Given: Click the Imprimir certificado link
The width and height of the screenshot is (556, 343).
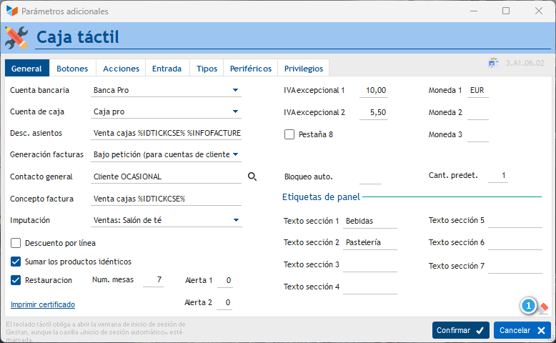Looking at the screenshot, I should pyautogui.click(x=43, y=304).
